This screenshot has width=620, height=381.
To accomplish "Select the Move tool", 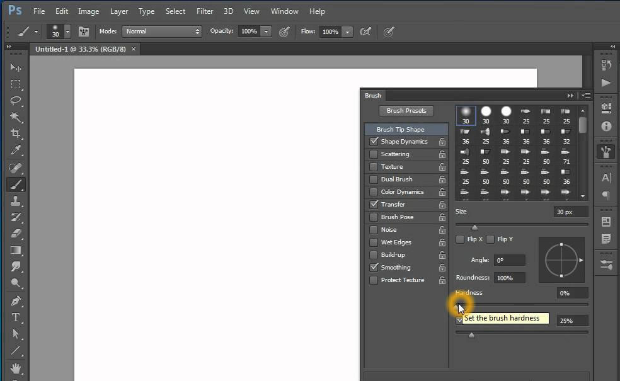I will (x=16, y=68).
